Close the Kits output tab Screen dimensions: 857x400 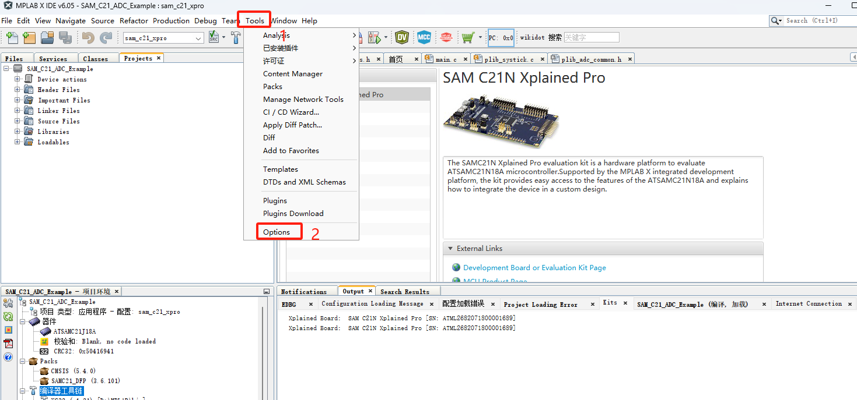point(625,303)
